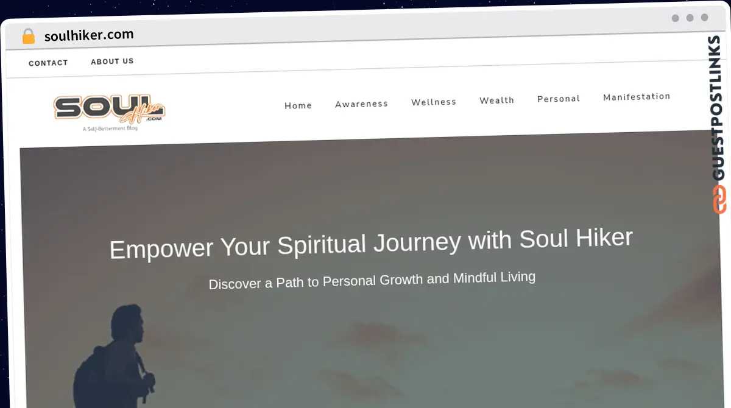Viewport: 731px width, 408px height.
Task: Open the Manifestation menu item
Action: pyautogui.click(x=637, y=96)
